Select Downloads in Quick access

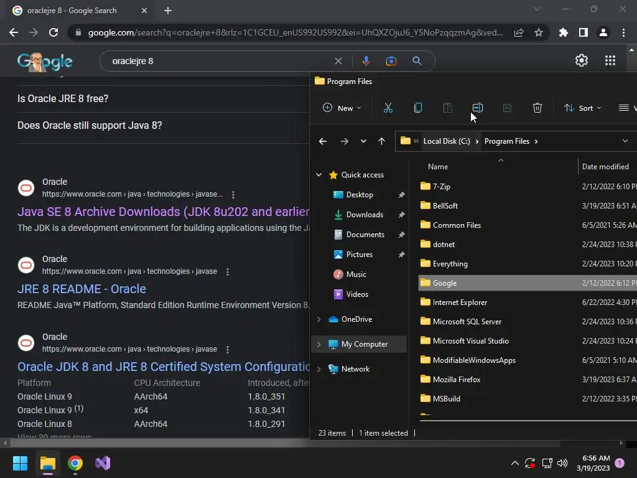(x=365, y=215)
